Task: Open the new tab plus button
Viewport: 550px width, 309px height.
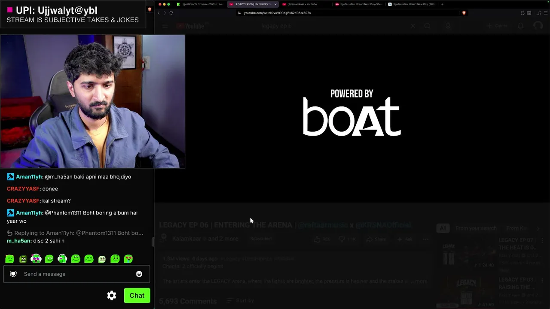Action: (442, 4)
